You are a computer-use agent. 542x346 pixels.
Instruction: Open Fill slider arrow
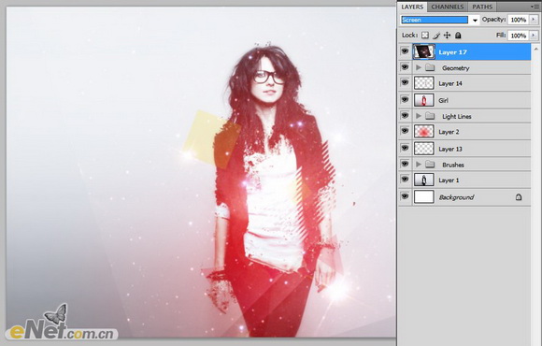[x=534, y=36]
